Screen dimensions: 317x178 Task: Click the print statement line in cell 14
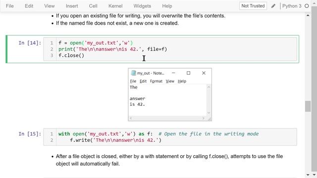coord(112,49)
